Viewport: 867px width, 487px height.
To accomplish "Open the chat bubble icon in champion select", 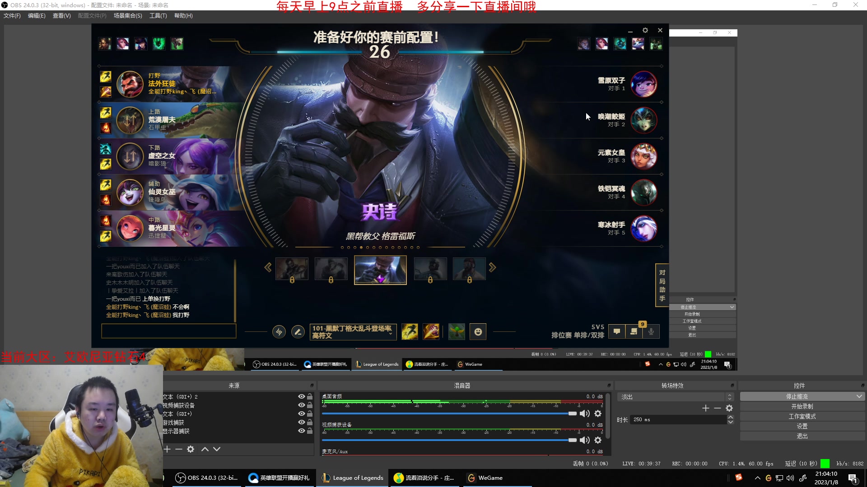I will click(x=617, y=332).
